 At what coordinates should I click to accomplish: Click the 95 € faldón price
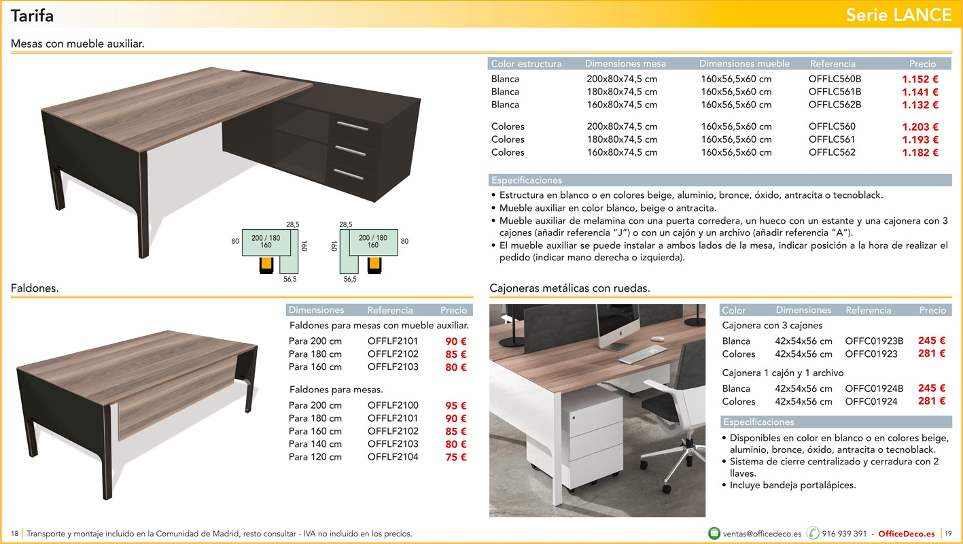point(456,406)
